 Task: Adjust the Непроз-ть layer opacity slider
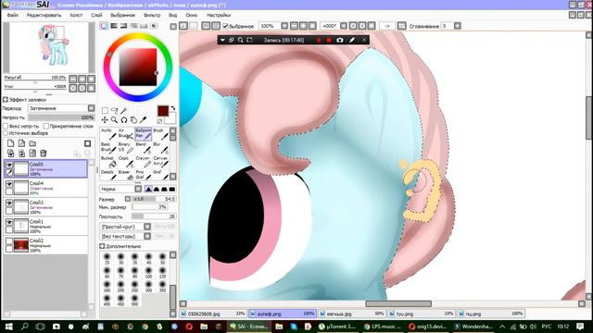61,117
